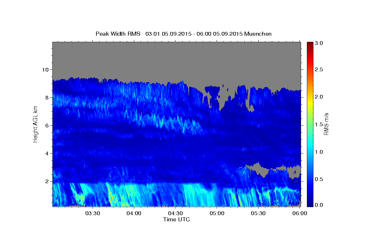Click the plot title 'Peak Width RMS'

pyautogui.click(x=118, y=34)
